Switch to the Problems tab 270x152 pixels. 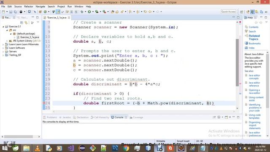pos(50,117)
